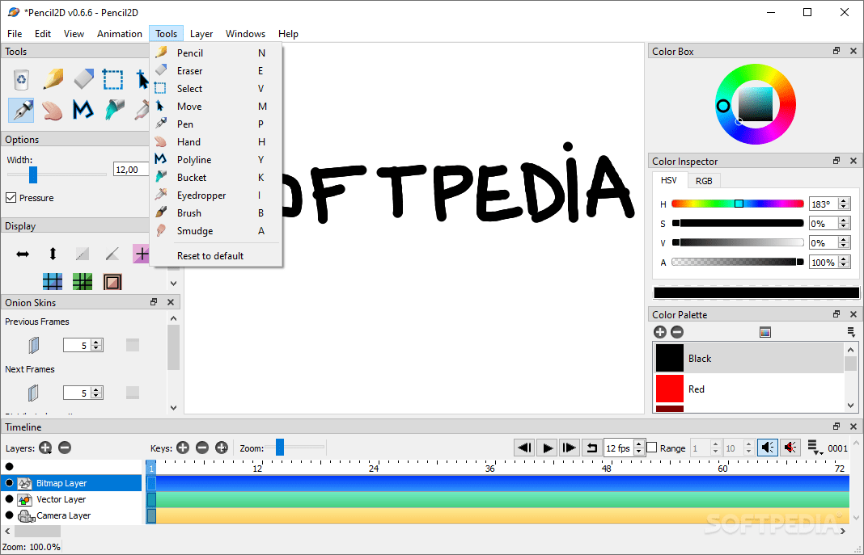Select the Camera Layer row
Screen dimensions: 864x555
click(72, 515)
